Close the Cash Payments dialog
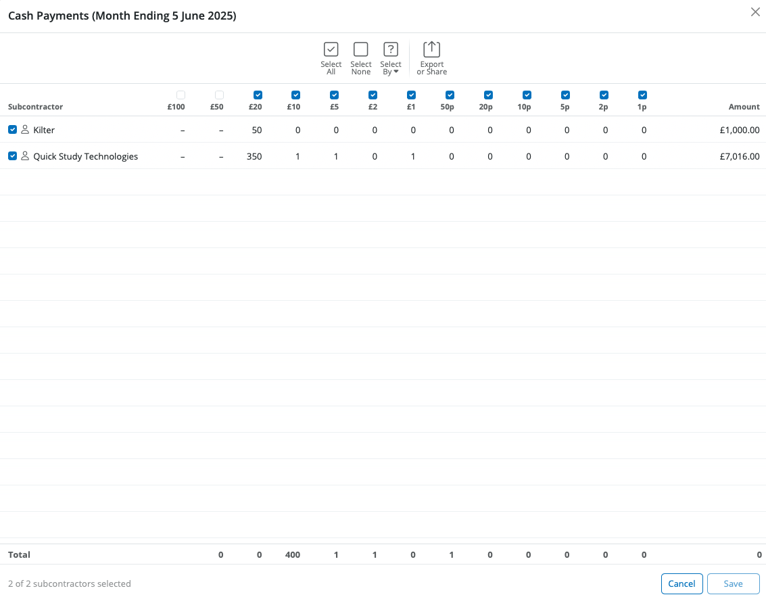 [x=755, y=12]
